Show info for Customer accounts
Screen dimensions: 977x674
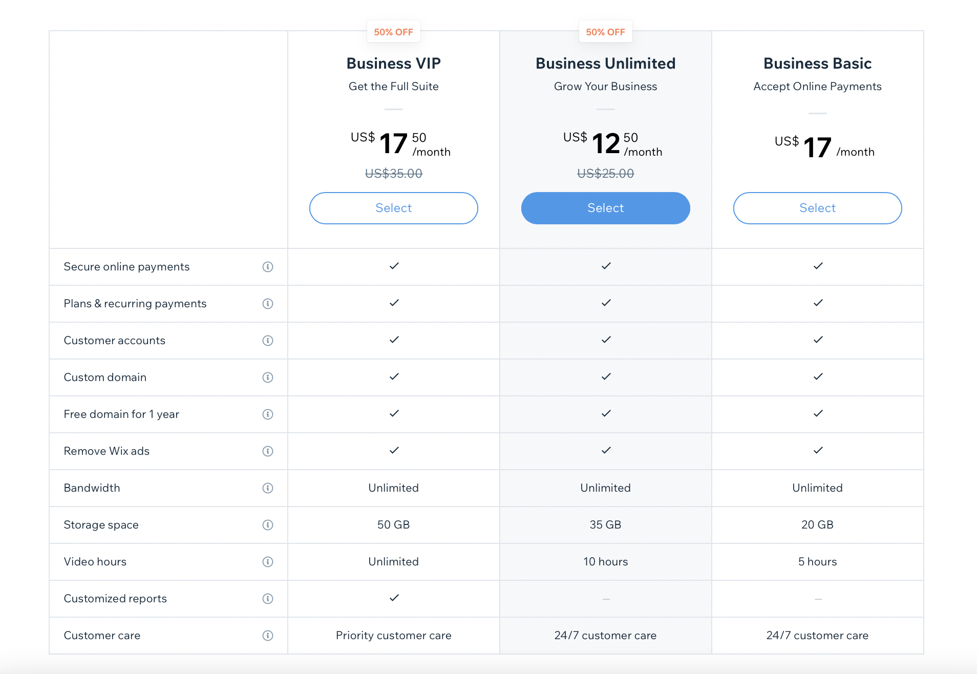click(x=268, y=341)
